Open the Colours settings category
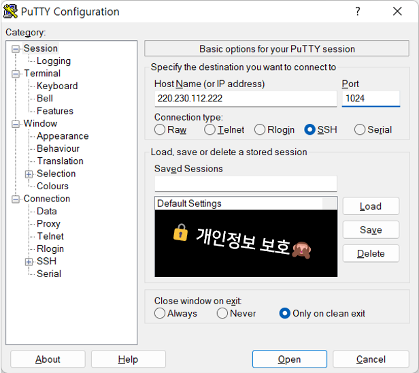This screenshot has width=419, height=373. (x=52, y=186)
